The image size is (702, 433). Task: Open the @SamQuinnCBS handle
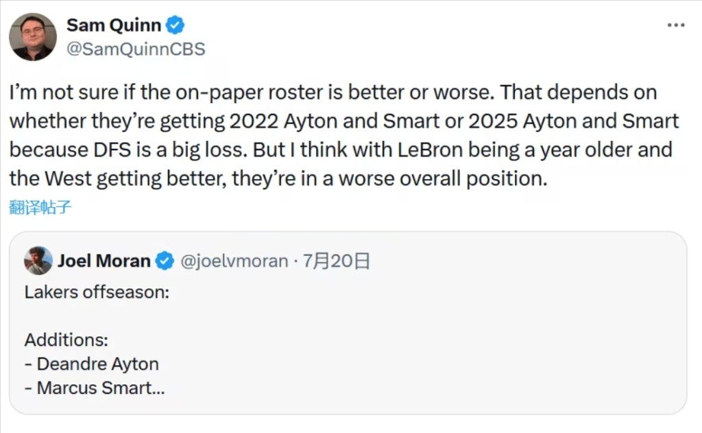point(136,49)
